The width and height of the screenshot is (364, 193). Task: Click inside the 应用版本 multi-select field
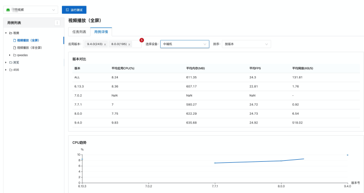(112, 44)
